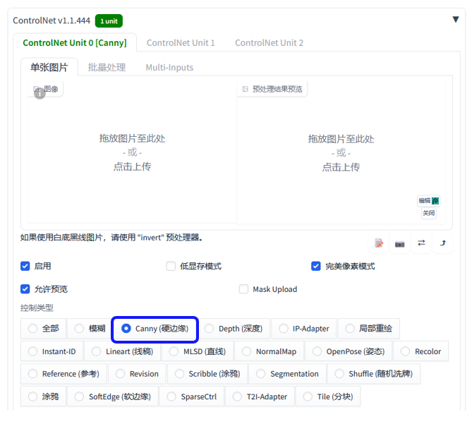Click the mirror webcam swap arrows icon
The height and width of the screenshot is (431, 472).
point(421,243)
